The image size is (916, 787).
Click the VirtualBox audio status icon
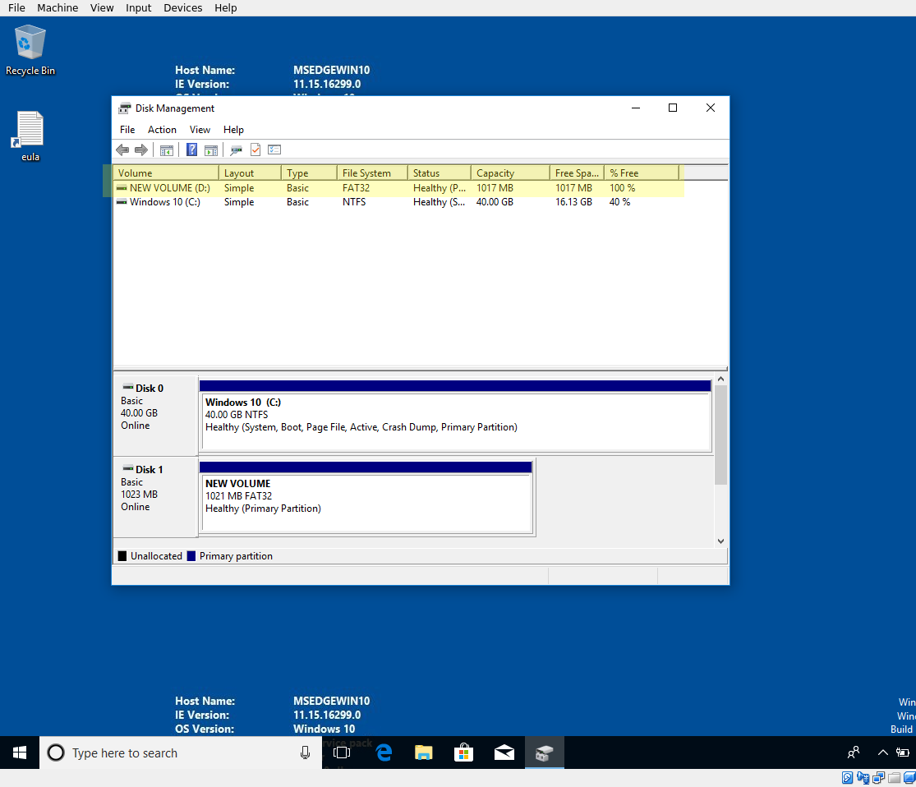863,778
